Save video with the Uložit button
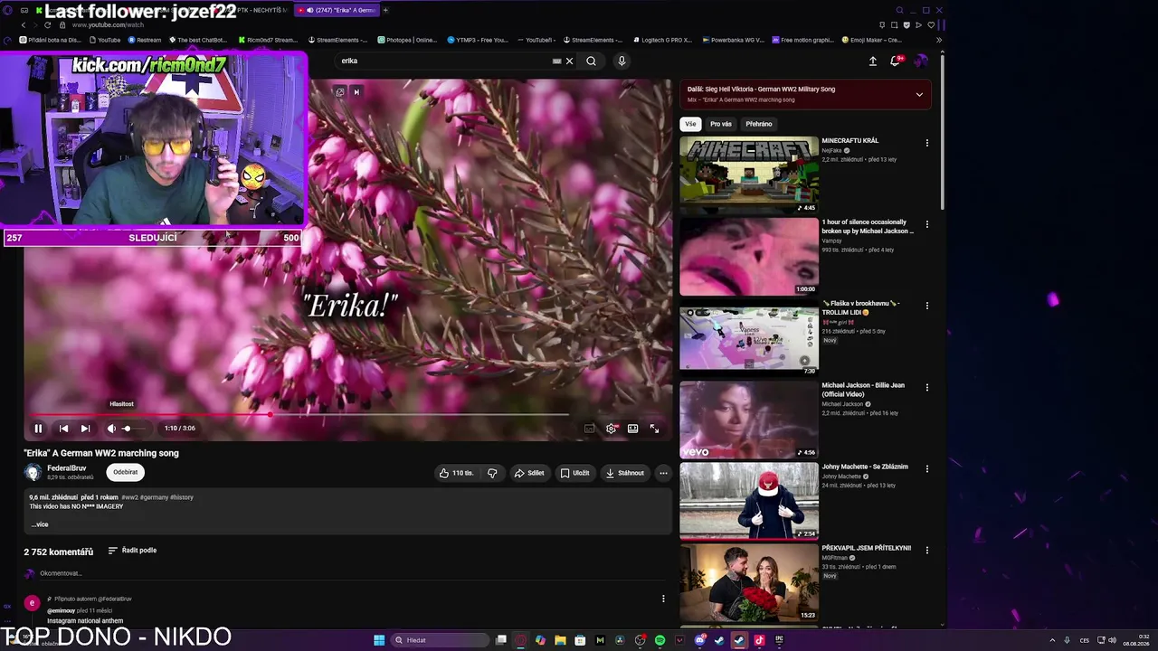 pos(574,473)
